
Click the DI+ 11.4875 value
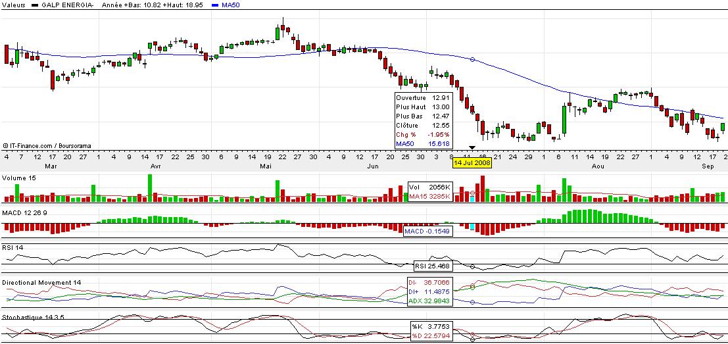(429, 291)
